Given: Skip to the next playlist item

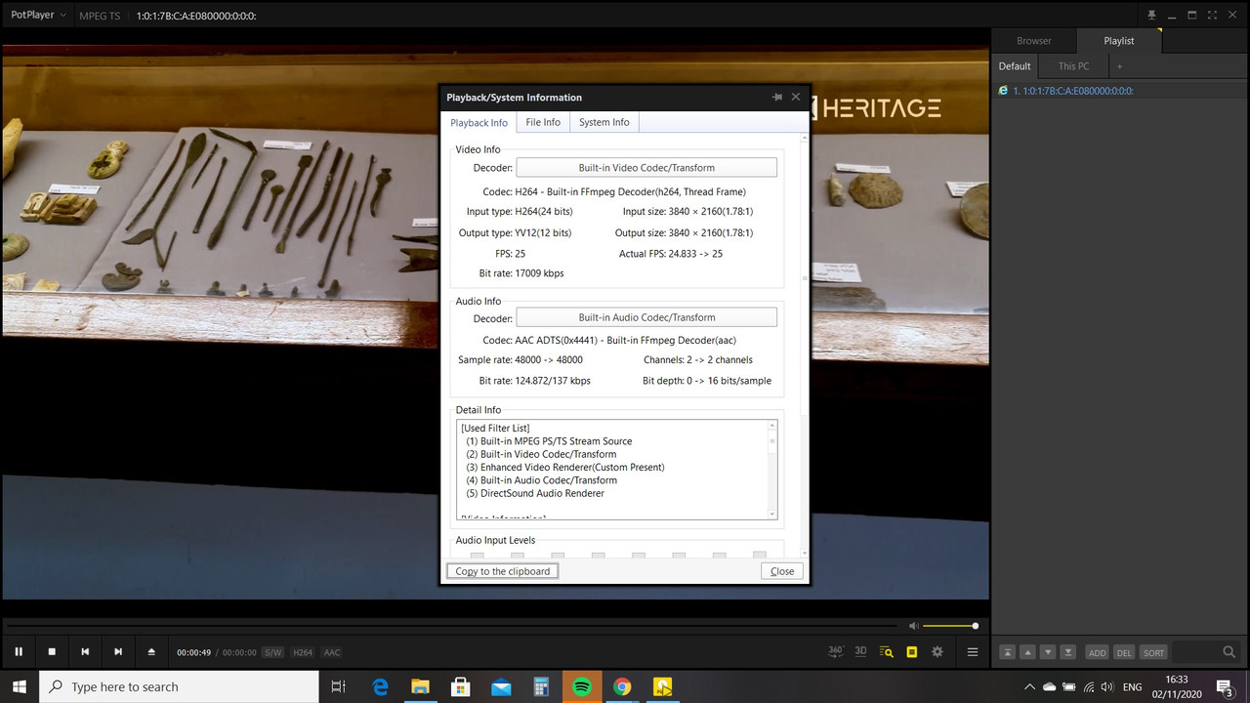Looking at the screenshot, I should tap(118, 652).
